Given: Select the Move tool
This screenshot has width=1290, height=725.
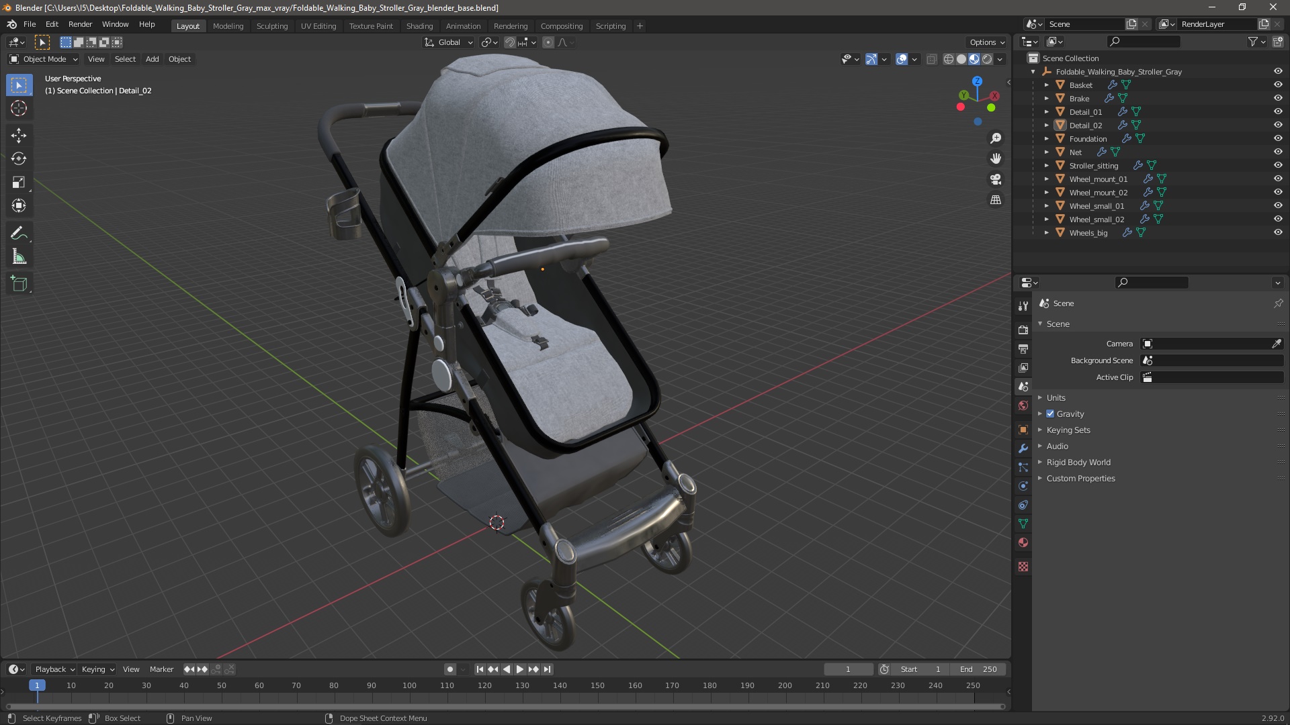Looking at the screenshot, I should coord(19,136).
